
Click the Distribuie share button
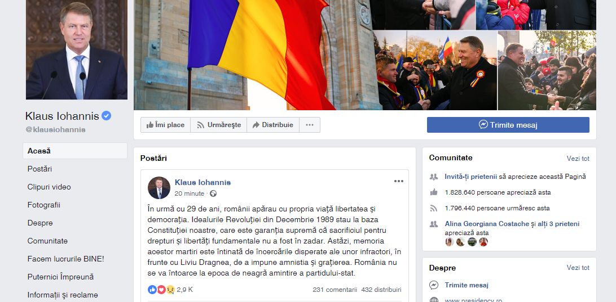(x=273, y=125)
